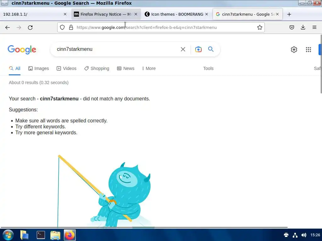Viewport: 322px width, 241px height.
Task: Bookmark this page with the star
Action: tap(259, 28)
